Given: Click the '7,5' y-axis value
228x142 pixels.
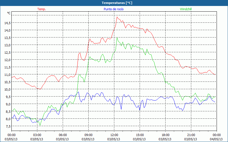Looking at the screenshot, I should pyautogui.click(x=8, y=126).
